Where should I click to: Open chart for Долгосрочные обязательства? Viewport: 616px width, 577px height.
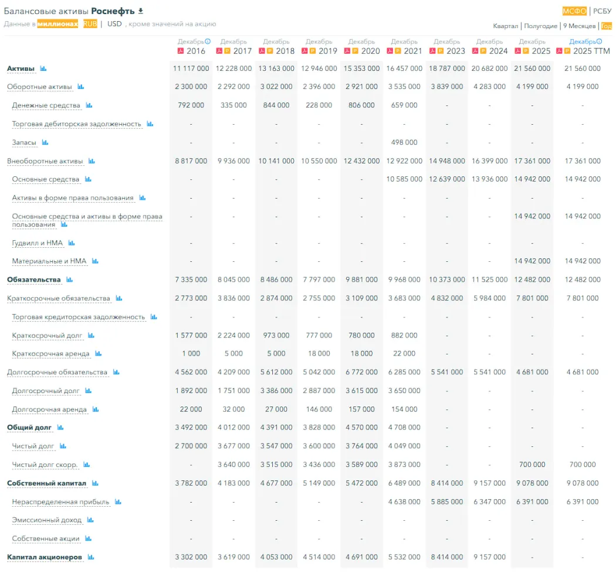click(x=116, y=372)
